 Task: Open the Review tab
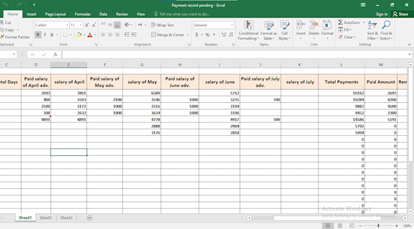point(122,14)
